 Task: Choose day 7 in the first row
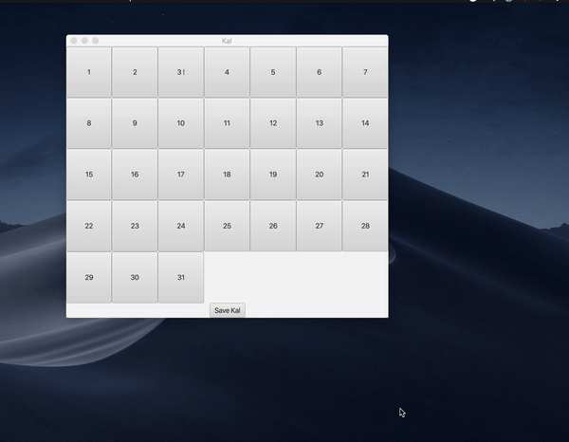click(x=365, y=72)
